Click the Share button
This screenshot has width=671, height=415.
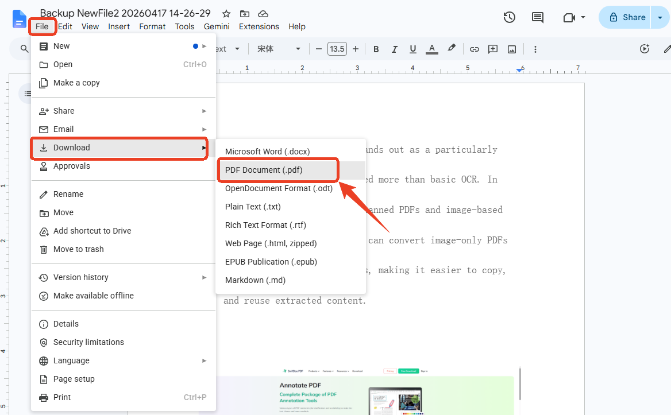coord(625,18)
